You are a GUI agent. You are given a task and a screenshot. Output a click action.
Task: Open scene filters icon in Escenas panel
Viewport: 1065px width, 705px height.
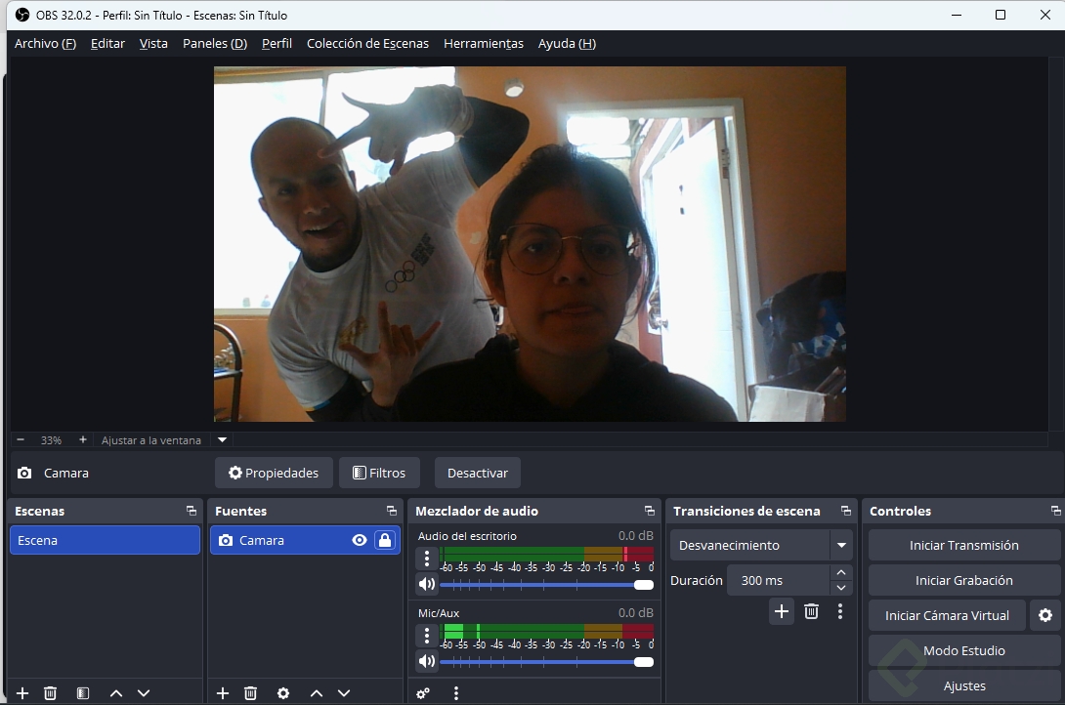(83, 692)
